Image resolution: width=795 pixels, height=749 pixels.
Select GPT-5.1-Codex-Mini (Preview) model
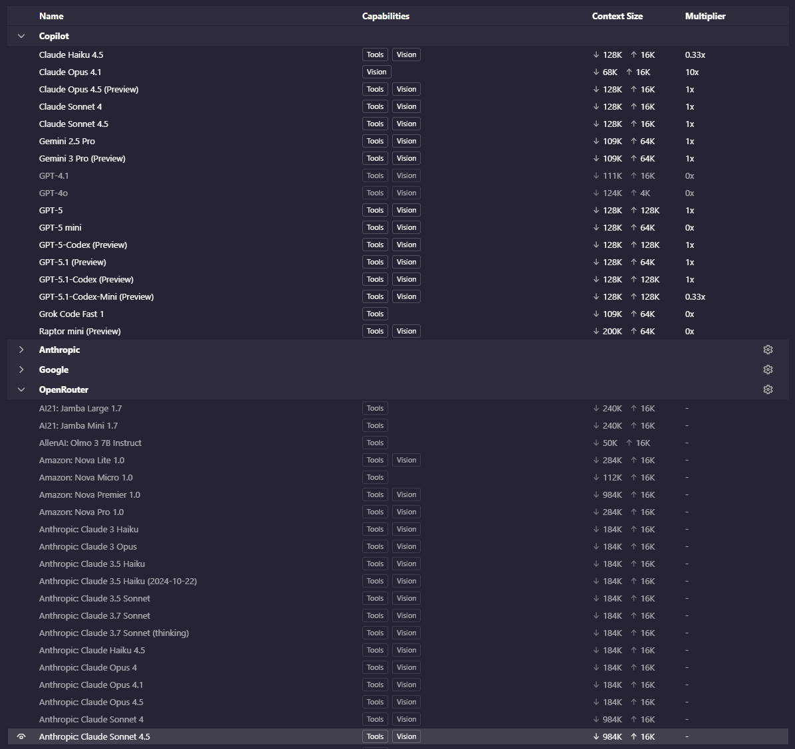tap(398, 296)
